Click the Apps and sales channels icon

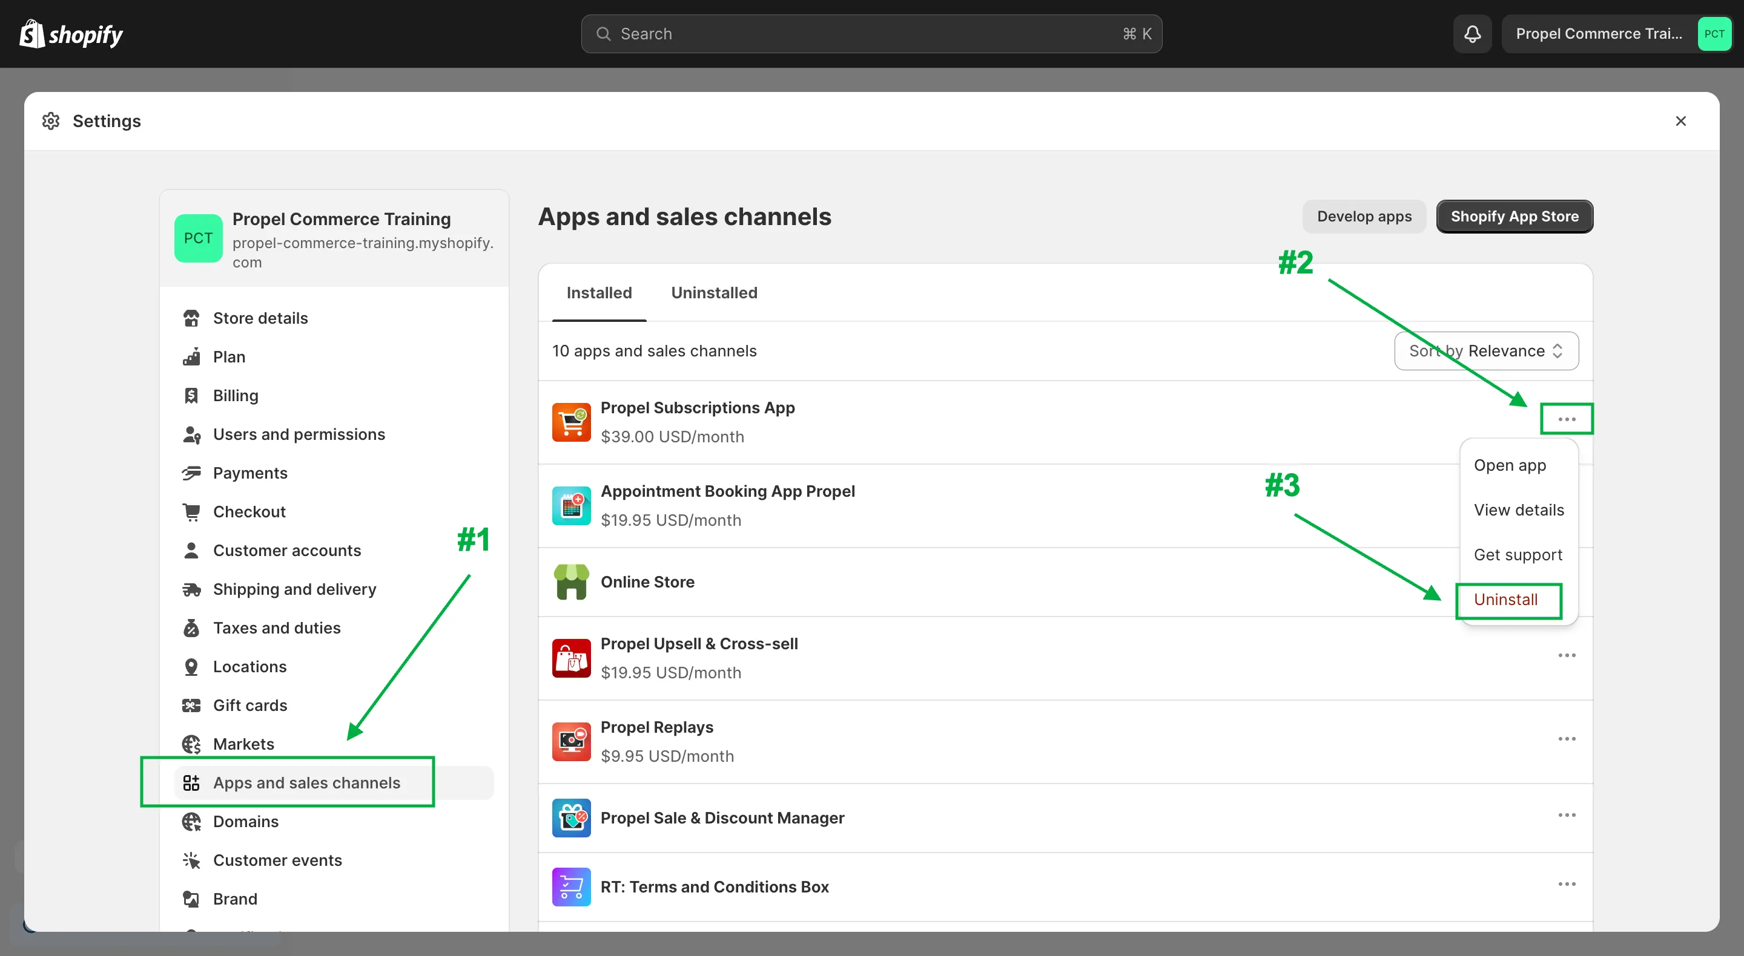(x=191, y=783)
